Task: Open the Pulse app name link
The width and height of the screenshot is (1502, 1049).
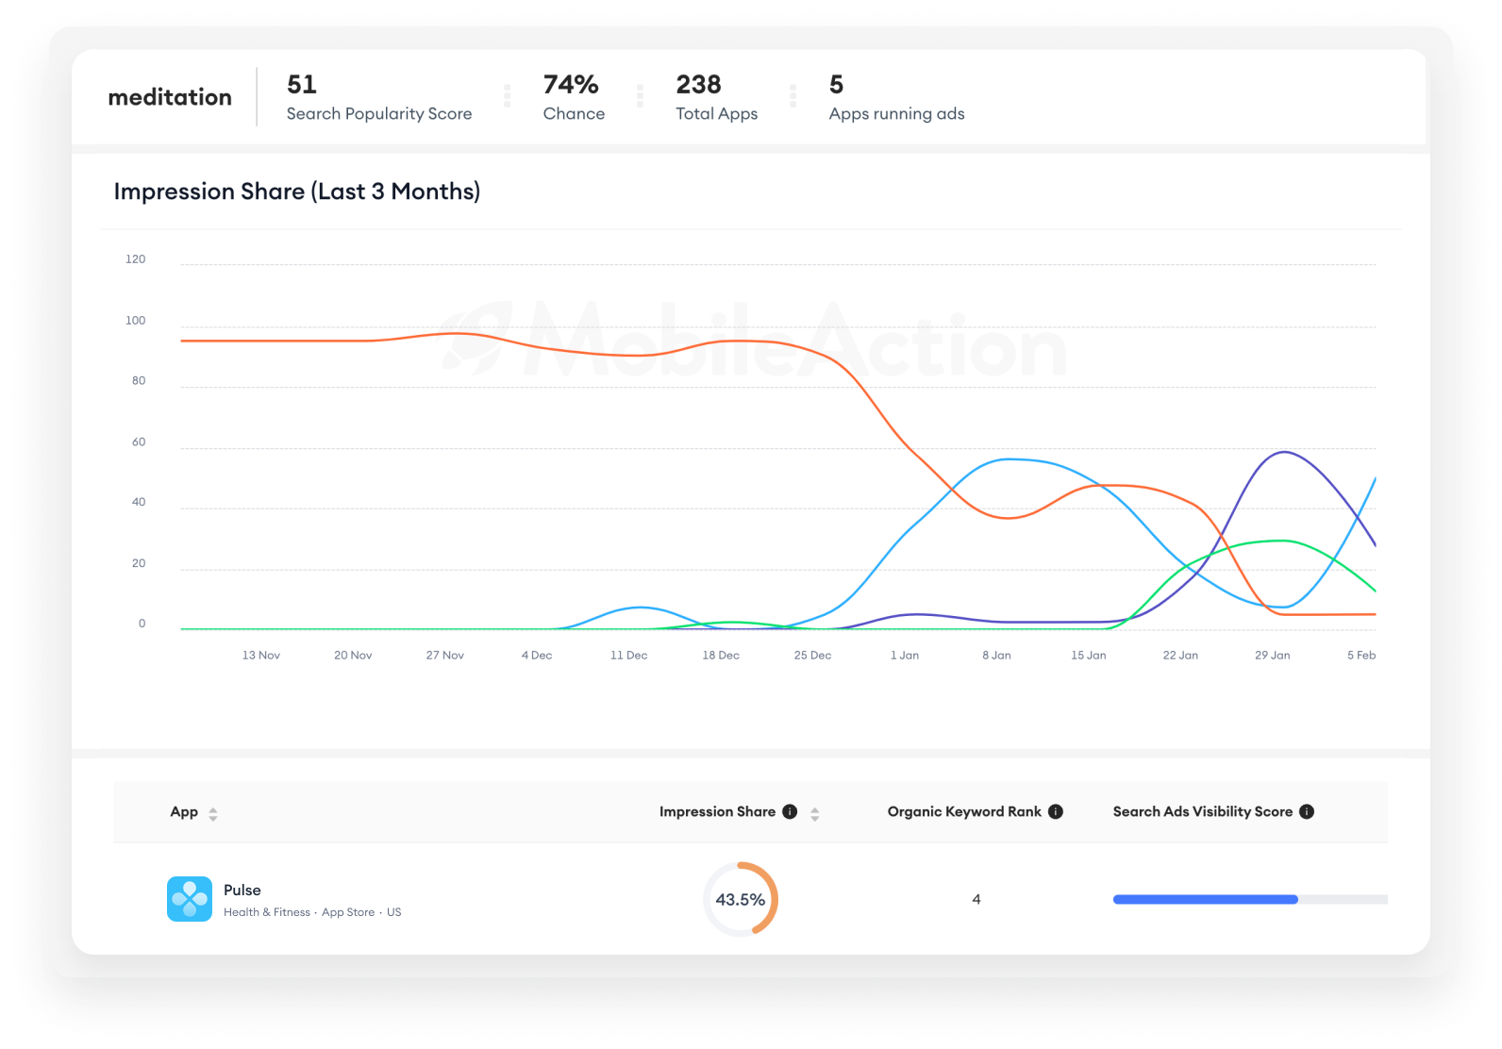Action: coord(242,890)
